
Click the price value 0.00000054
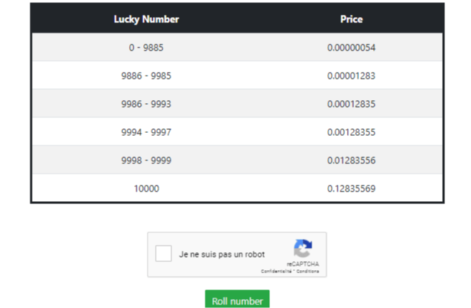tap(352, 47)
